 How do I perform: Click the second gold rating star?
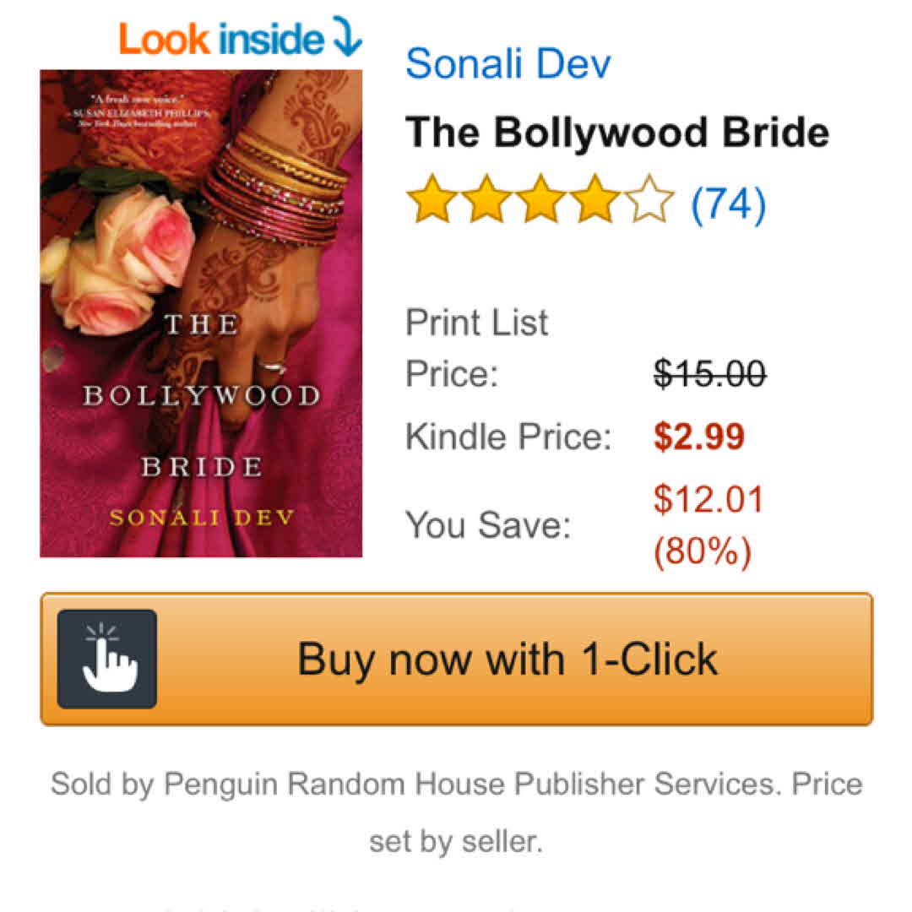coord(486,199)
